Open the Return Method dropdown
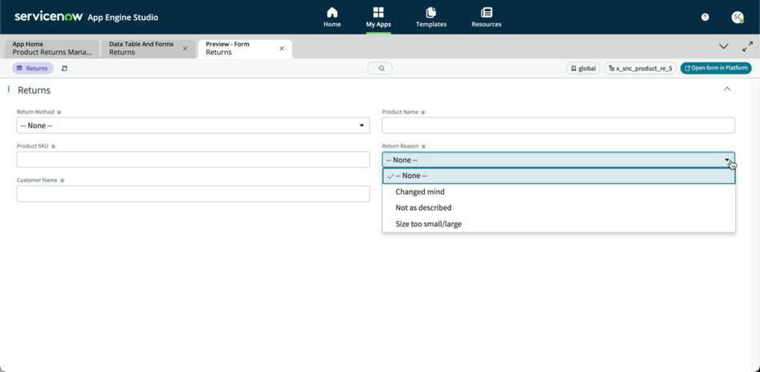 (193, 125)
